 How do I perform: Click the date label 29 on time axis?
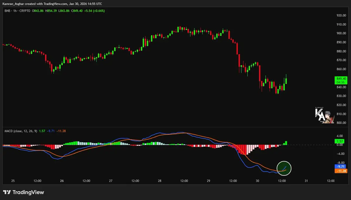(208, 181)
